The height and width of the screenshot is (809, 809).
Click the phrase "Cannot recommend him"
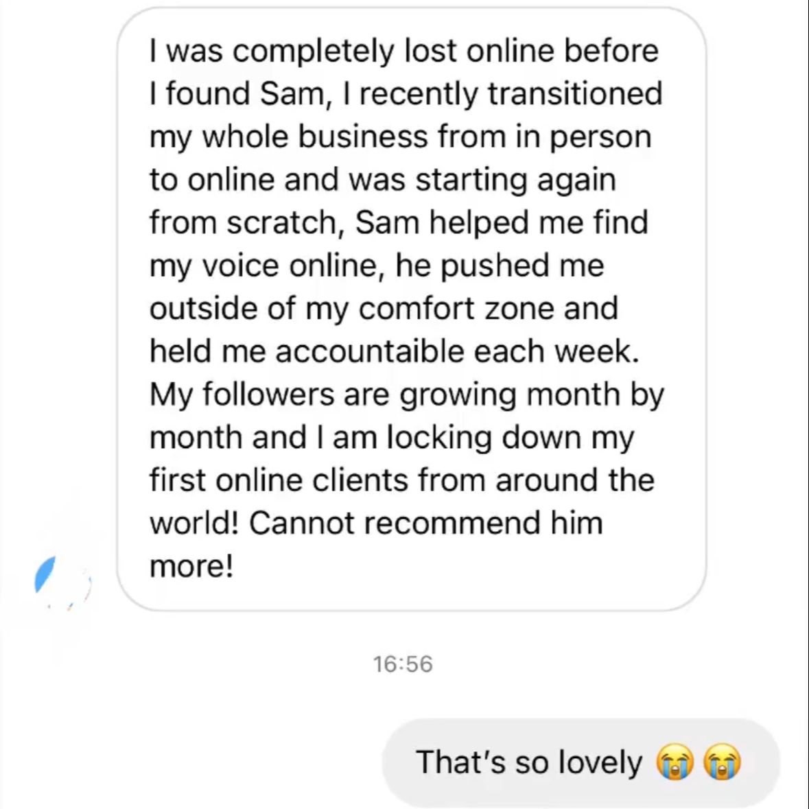point(425,523)
